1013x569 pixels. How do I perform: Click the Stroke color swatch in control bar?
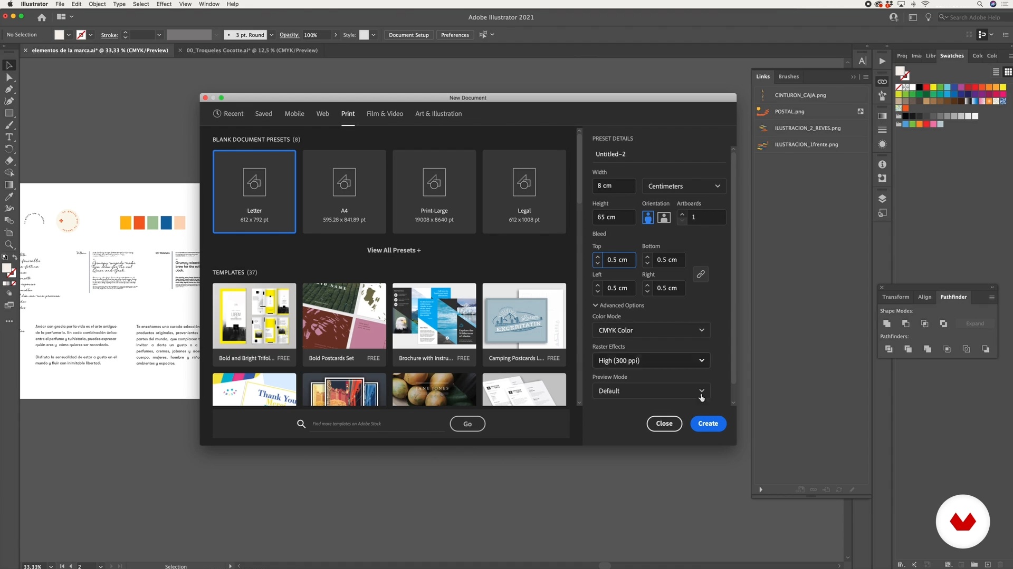81,35
